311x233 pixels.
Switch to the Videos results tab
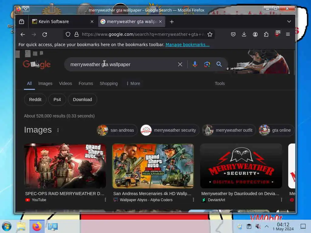(66, 83)
